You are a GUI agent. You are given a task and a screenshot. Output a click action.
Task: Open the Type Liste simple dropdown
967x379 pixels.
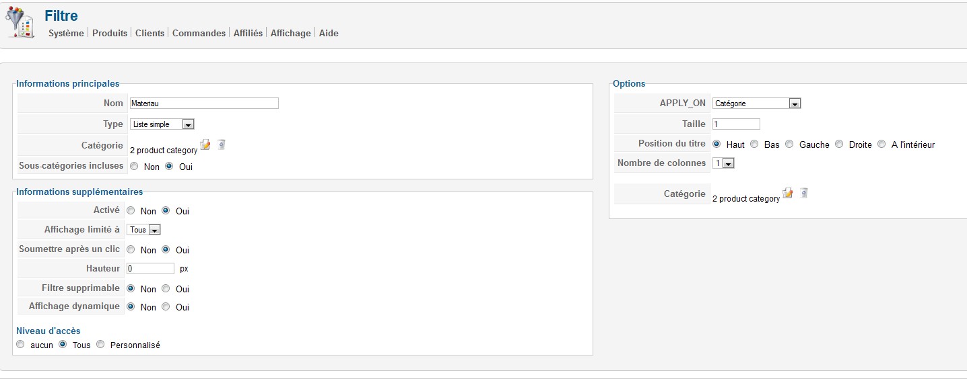162,124
